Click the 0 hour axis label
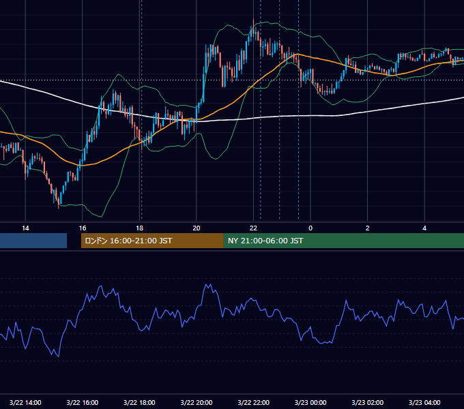Screen dimensions: 464x409 (x=310, y=228)
